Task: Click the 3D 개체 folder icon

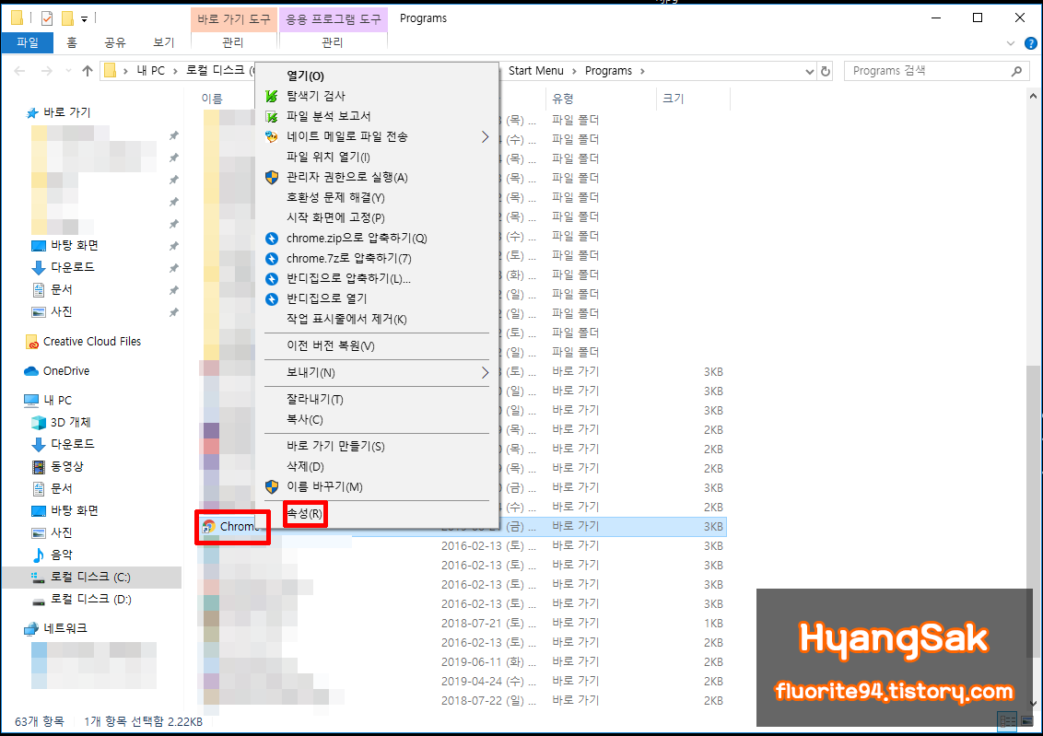Action: click(39, 422)
